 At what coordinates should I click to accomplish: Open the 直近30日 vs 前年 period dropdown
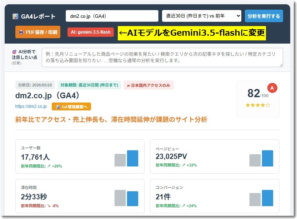coord(202,16)
